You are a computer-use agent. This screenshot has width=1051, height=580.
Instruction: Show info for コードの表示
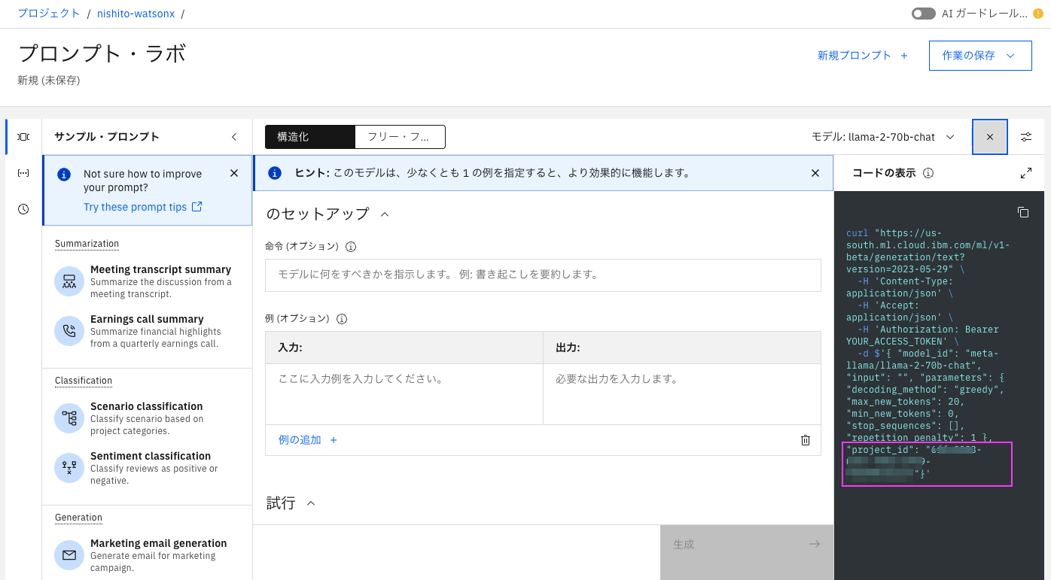click(928, 173)
